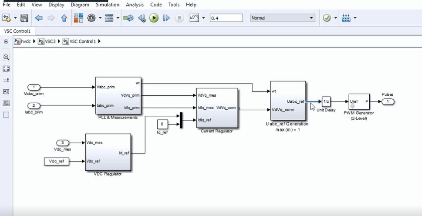Screen dimensions: 422x216
Task: Click the simulation stop time field
Action: tap(226, 18)
